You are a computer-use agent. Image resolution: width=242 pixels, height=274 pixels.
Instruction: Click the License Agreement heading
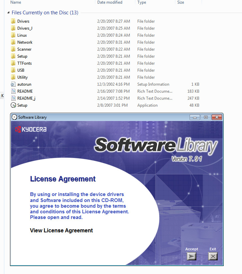(63, 179)
